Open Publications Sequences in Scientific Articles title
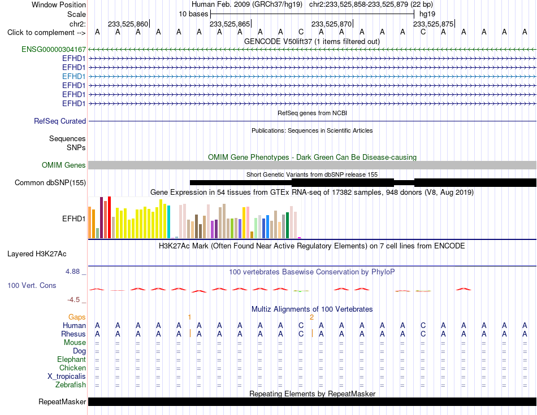Image resolution: width=537 pixels, height=415 pixels. tap(312, 130)
